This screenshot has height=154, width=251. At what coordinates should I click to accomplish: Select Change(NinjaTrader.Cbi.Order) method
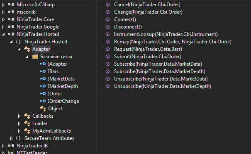pos(148,12)
